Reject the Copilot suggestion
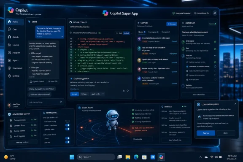Viewport: 243px width, 162px height. tap(84, 94)
